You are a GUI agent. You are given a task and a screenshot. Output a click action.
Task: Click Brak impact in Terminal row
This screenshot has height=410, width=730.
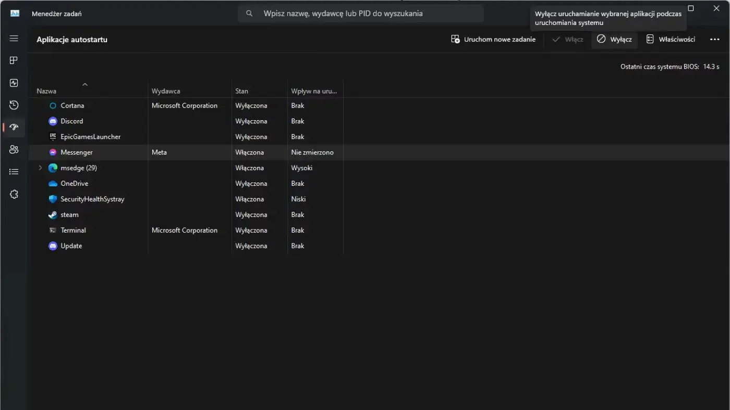pyautogui.click(x=298, y=230)
